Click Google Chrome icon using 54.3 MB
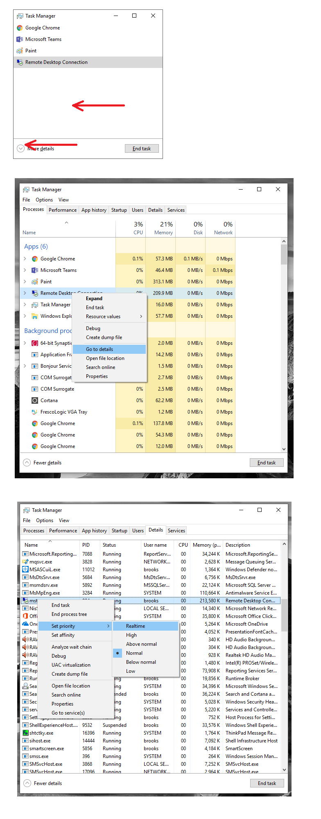 point(35,435)
